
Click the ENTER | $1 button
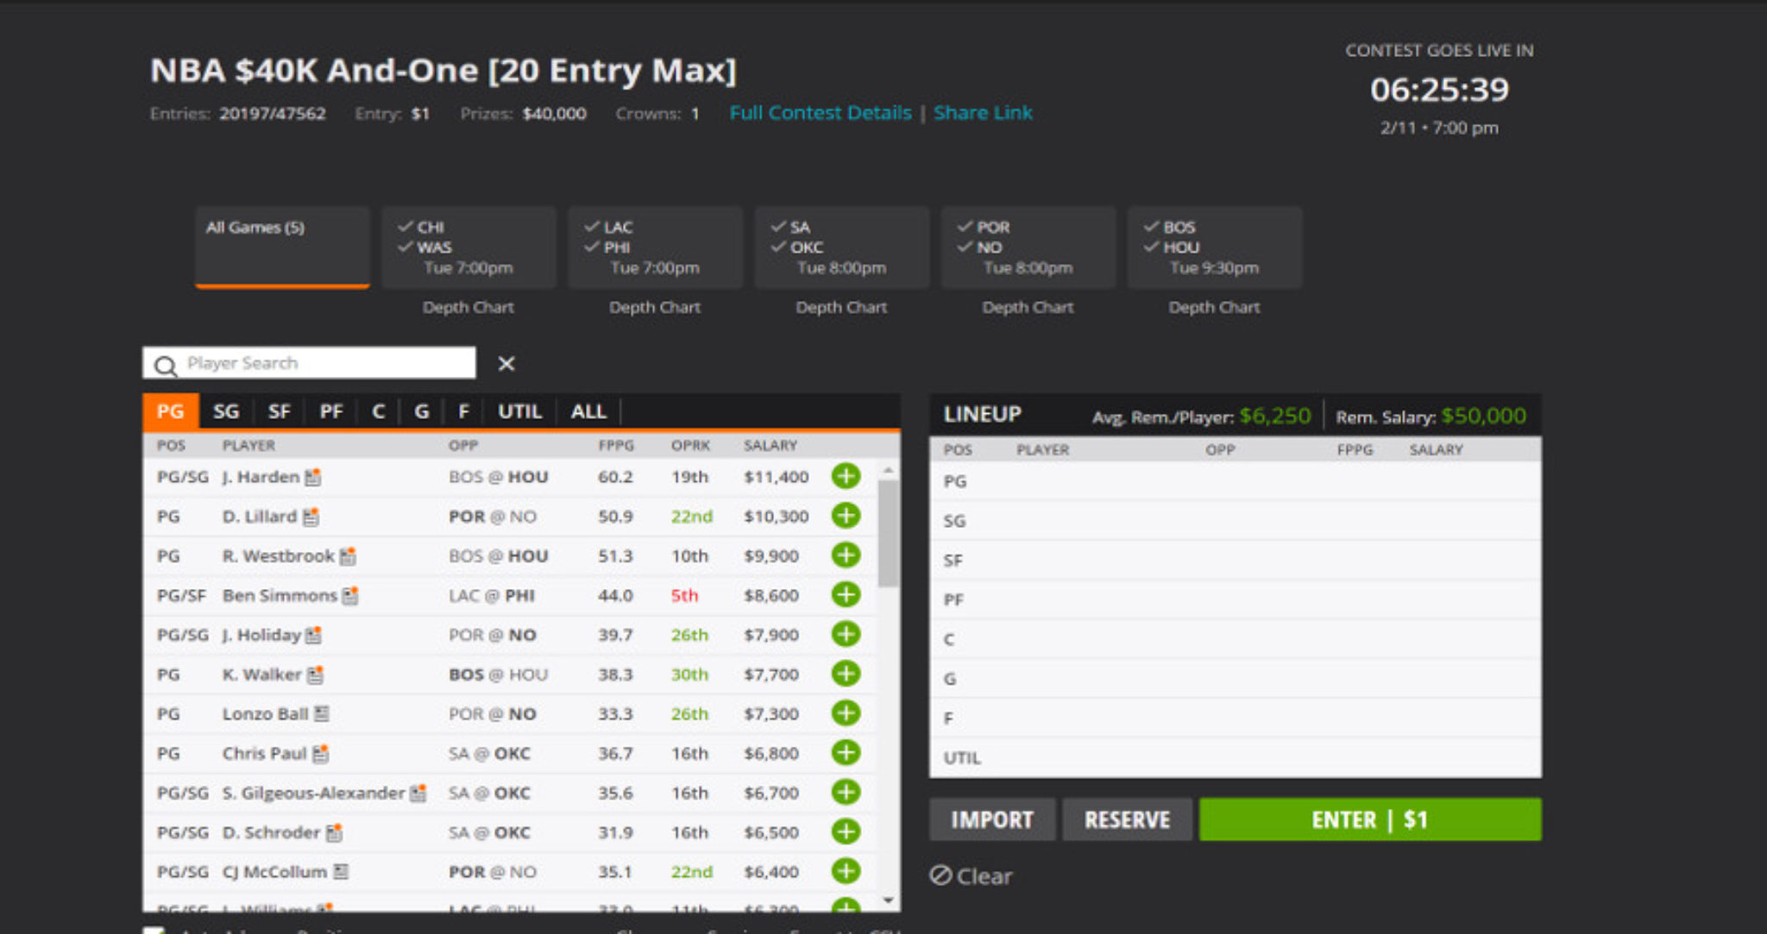[1370, 819]
